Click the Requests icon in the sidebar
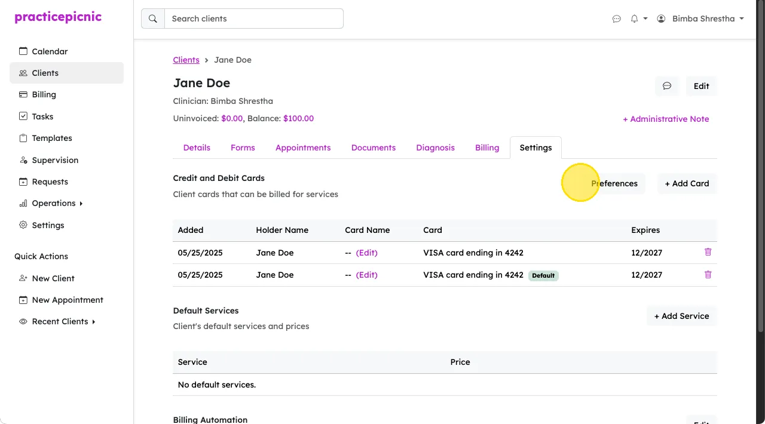This screenshot has height=424, width=765. (23, 182)
